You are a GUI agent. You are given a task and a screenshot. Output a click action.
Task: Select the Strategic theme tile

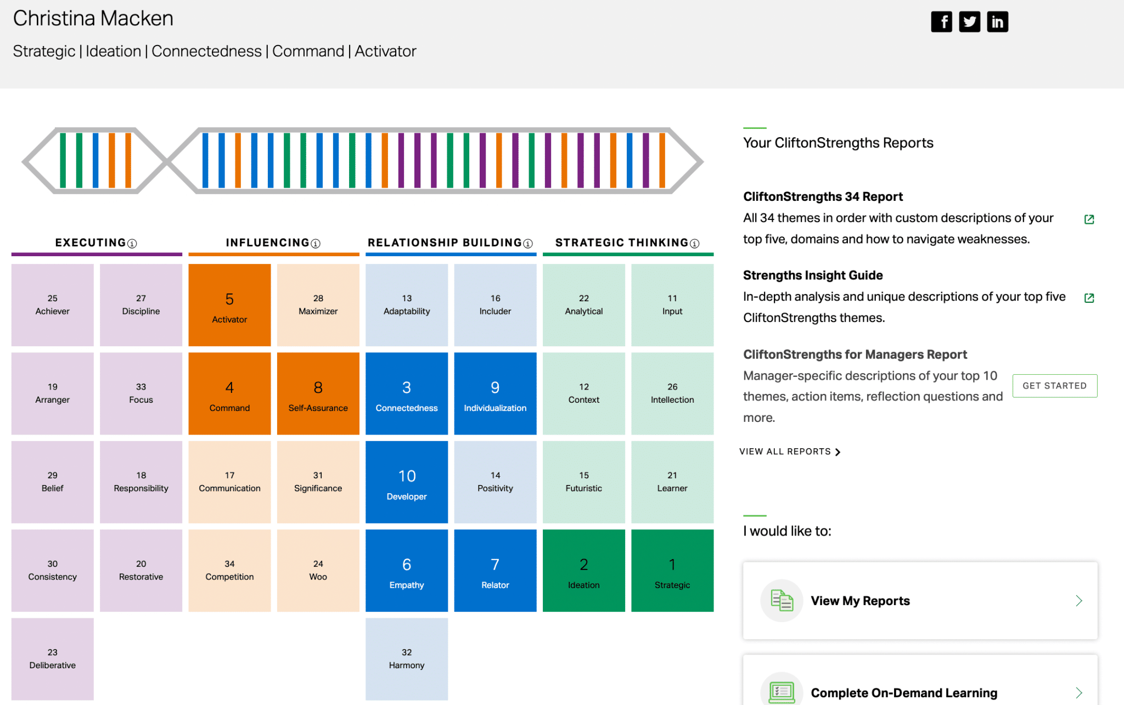click(x=672, y=571)
